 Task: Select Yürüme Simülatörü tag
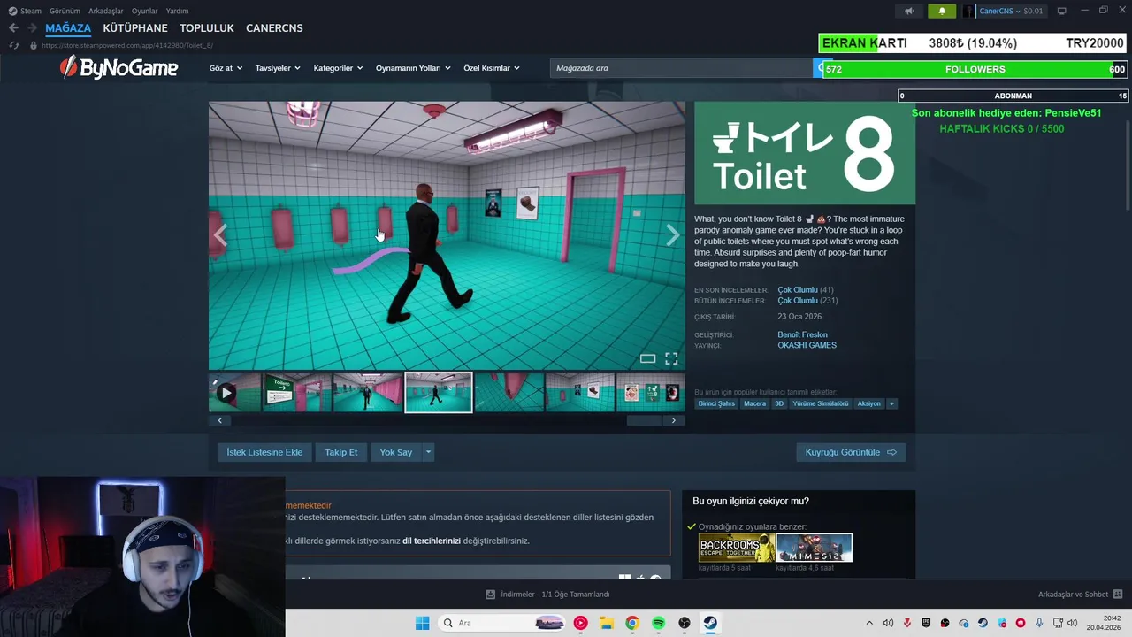click(820, 403)
